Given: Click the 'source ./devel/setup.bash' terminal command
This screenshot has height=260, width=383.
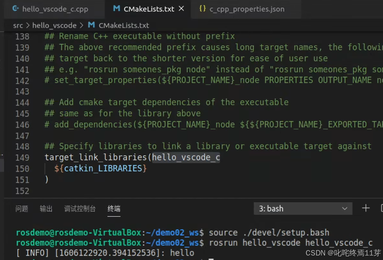Looking at the screenshot, I should pos(269,233).
